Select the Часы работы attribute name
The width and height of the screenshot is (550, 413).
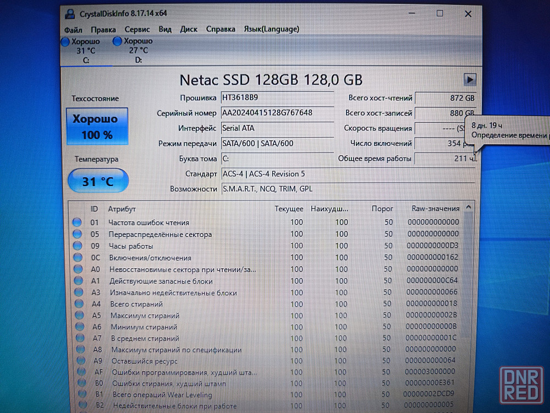(131, 246)
